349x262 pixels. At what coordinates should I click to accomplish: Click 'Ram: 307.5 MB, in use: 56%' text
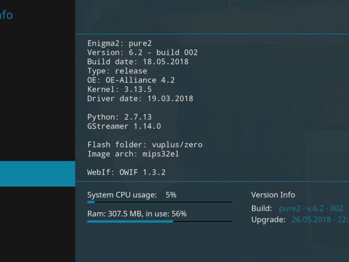[137, 214]
